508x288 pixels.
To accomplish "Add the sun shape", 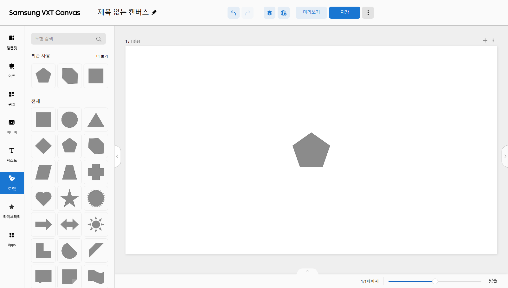I will 96,224.
